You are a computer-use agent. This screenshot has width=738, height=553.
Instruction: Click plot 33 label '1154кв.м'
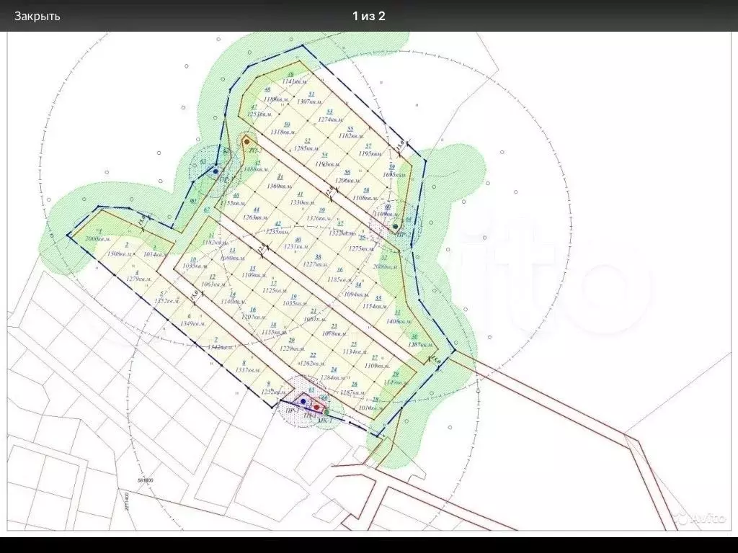click(x=375, y=305)
